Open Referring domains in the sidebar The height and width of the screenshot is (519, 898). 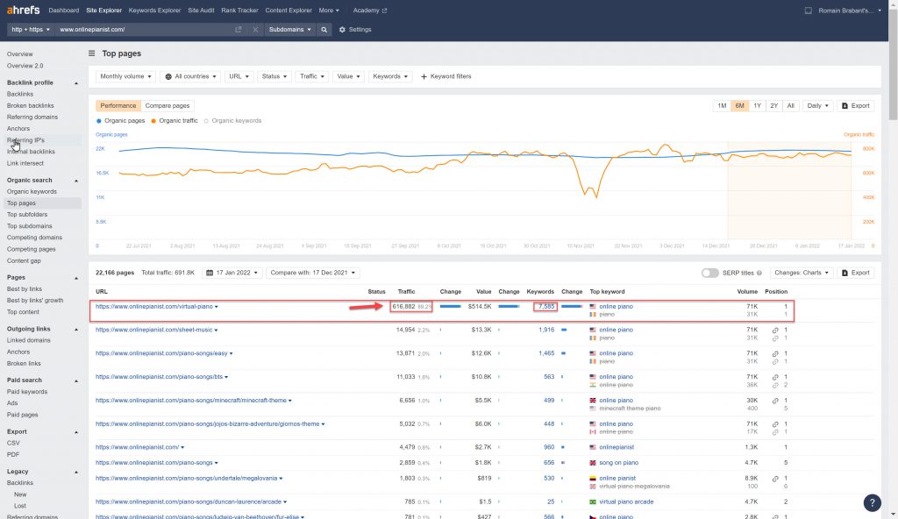tap(32, 117)
